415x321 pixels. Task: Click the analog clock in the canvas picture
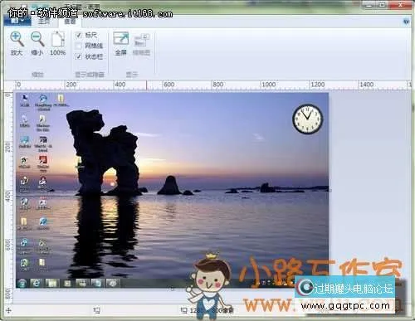pyautogui.click(x=308, y=119)
